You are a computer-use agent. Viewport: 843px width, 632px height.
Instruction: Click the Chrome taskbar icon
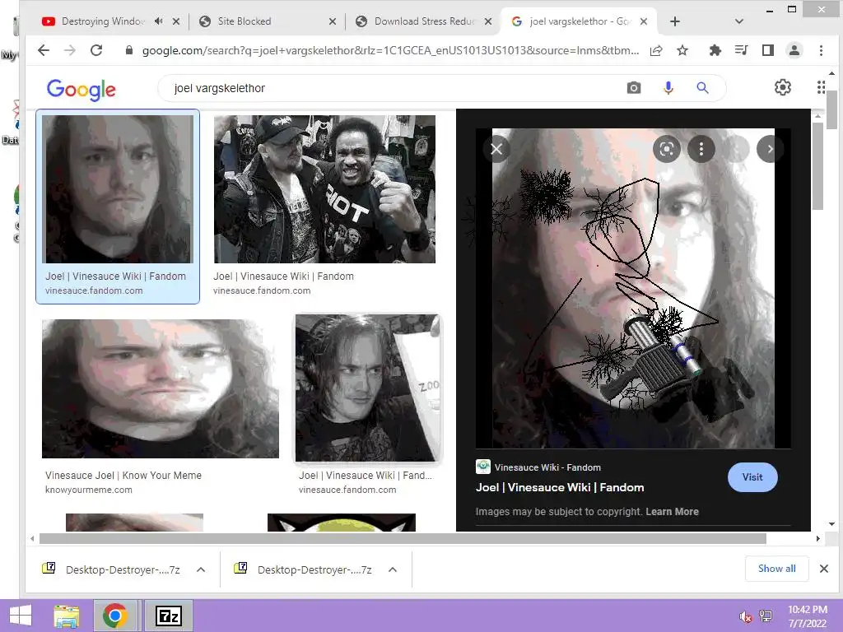pos(115,616)
